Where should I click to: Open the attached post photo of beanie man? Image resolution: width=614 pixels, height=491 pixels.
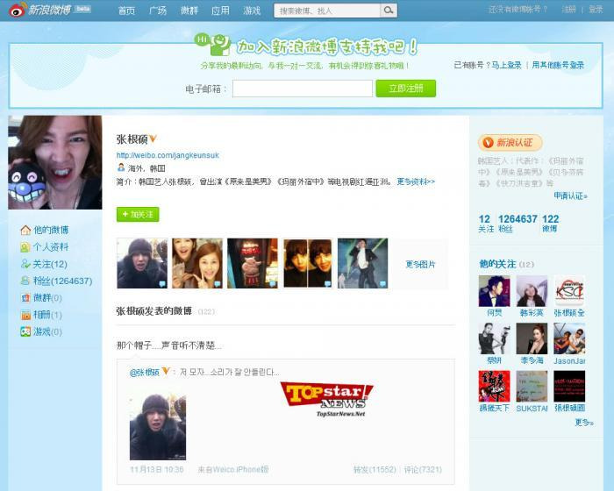(x=158, y=427)
